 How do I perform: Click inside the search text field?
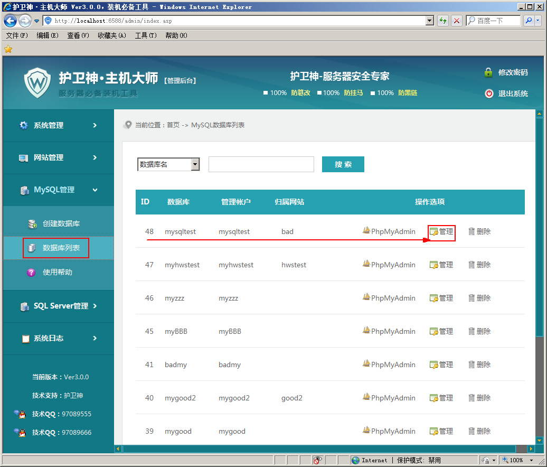[261, 164]
